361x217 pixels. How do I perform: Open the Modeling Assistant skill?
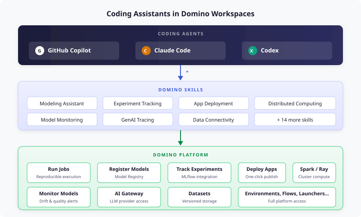click(x=62, y=104)
